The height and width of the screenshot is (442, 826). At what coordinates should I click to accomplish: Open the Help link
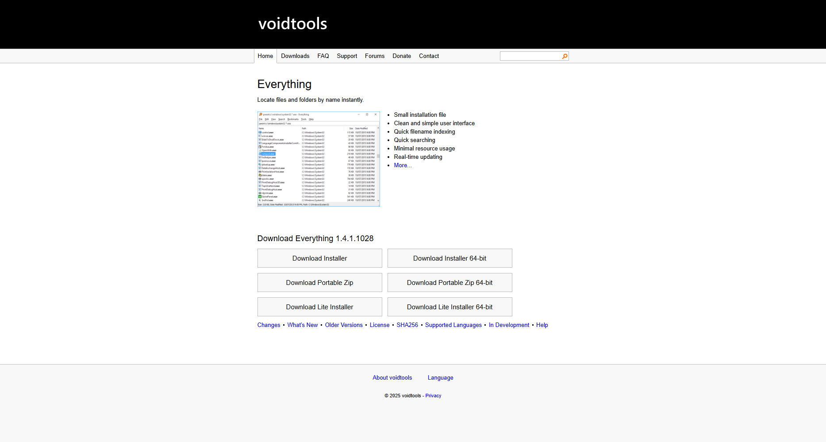pyautogui.click(x=542, y=325)
